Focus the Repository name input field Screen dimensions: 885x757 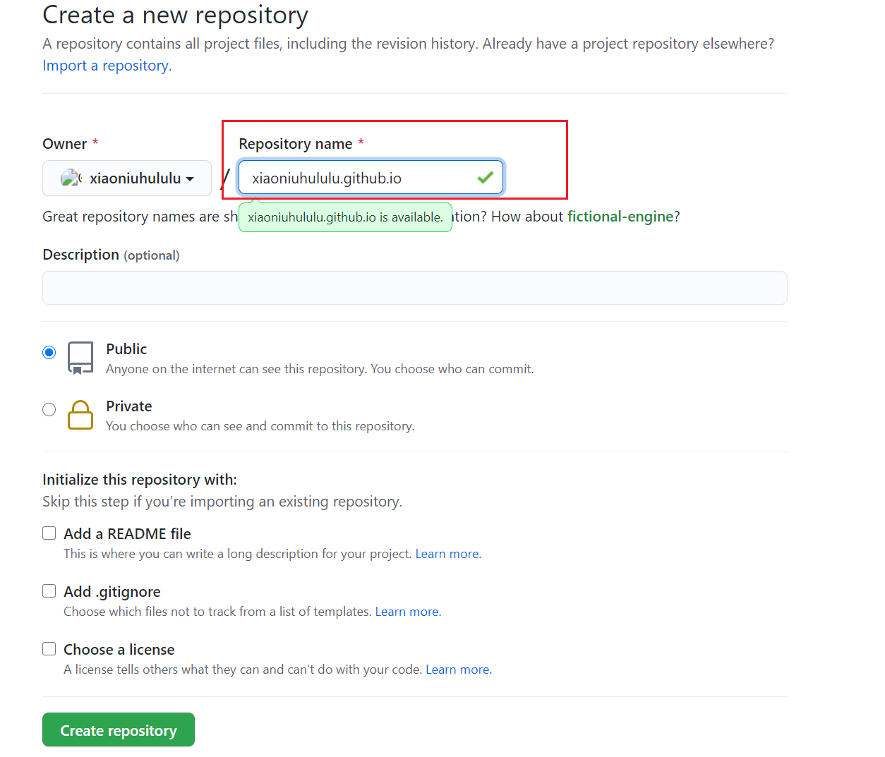click(371, 177)
